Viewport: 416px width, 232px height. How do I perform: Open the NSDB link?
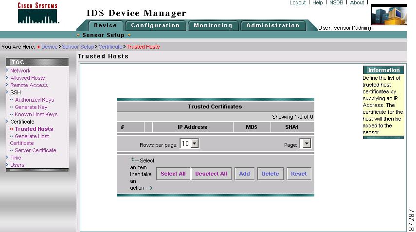point(336,2)
